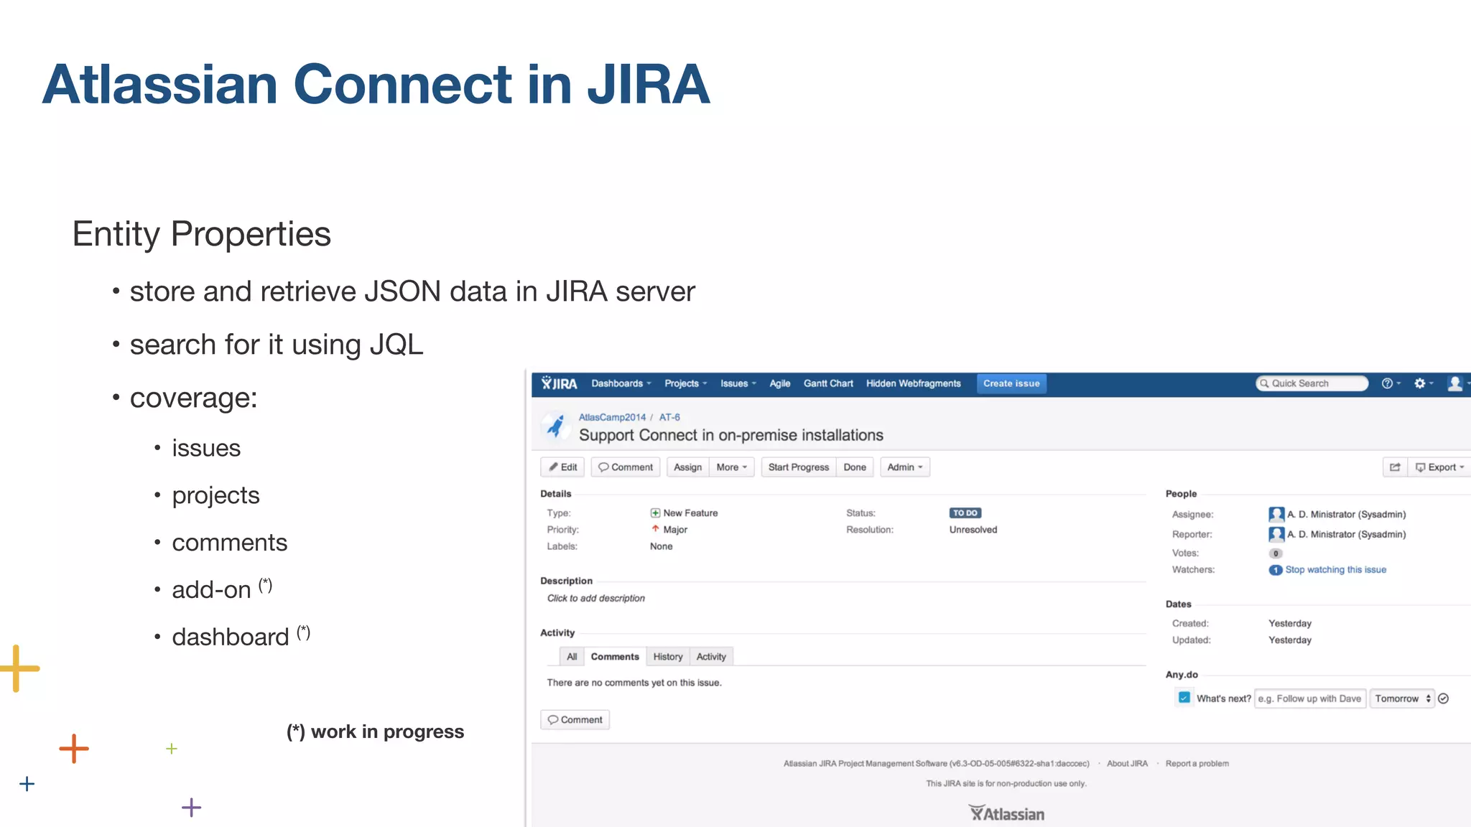Click the Created date Yesterday
The image size is (1471, 827).
click(x=1290, y=623)
